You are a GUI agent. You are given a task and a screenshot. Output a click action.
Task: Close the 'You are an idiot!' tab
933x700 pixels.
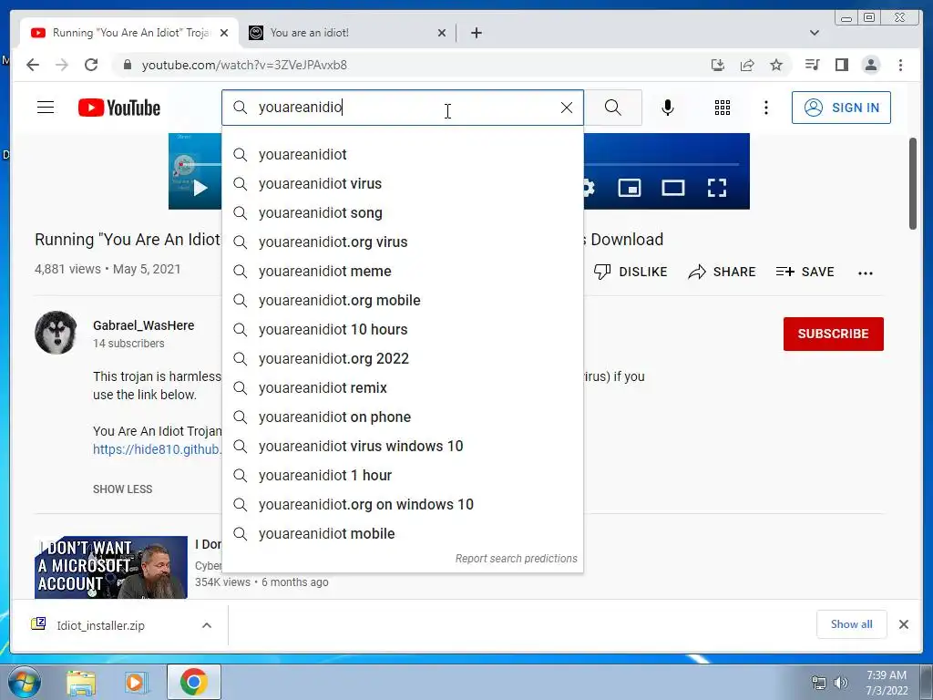point(442,33)
